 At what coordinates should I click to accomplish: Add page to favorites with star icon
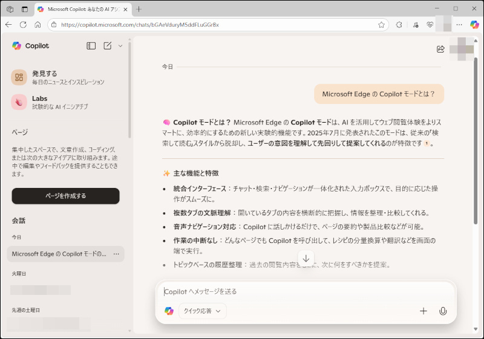pyautogui.click(x=382, y=25)
